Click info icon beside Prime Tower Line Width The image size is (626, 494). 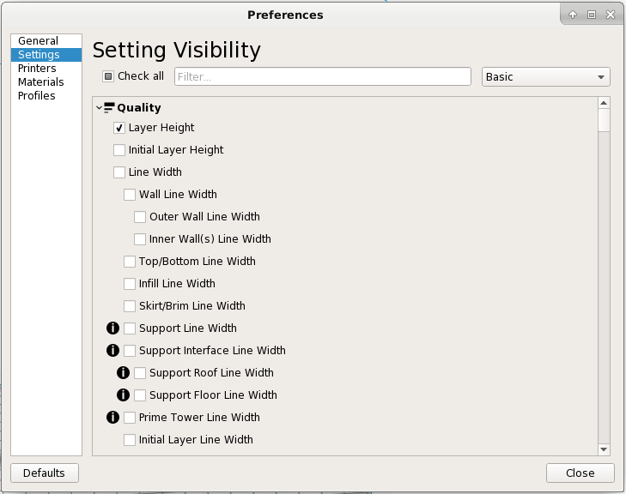pos(112,418)
